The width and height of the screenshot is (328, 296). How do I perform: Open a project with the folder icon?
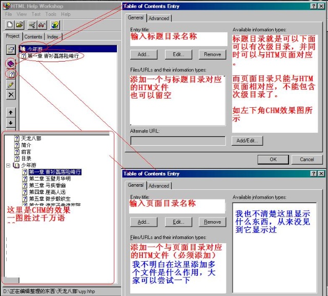[x=19, y=25]
